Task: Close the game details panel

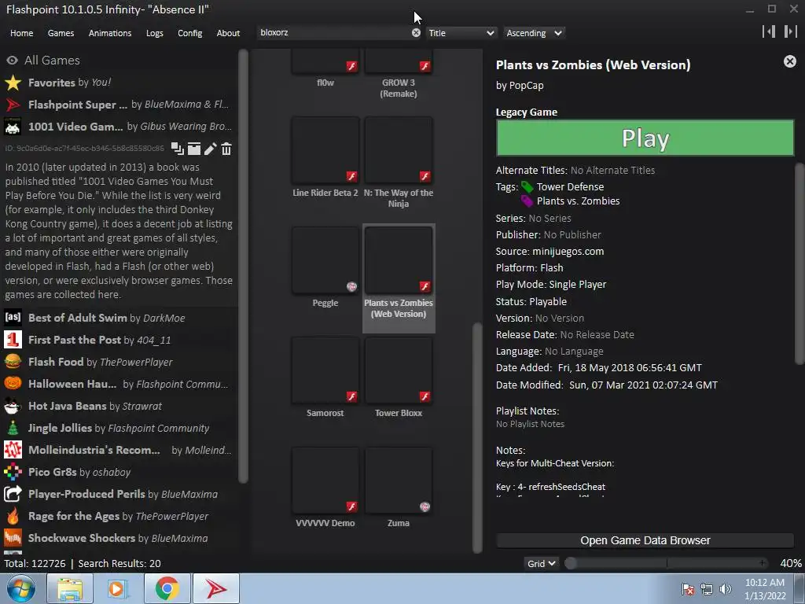Action: click(789, 61)
